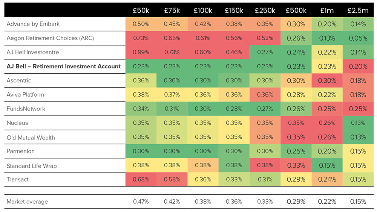The width and height of the screenshot is (377, 212).
Task: Click the AJ Bell Investcentre row label
Action: (x=33, y=52)
